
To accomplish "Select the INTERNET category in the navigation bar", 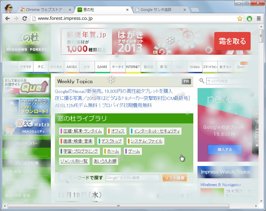I will pyautogui.click(x=133, y=67).
